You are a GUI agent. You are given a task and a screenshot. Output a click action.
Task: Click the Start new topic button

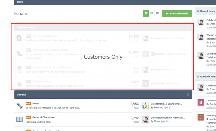177,13
